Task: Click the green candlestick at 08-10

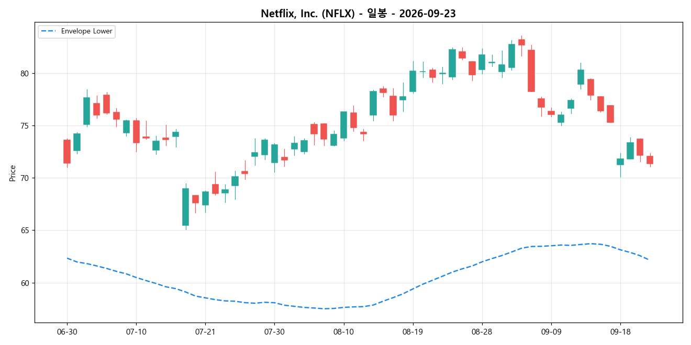Action: click(x=343, y=125)
